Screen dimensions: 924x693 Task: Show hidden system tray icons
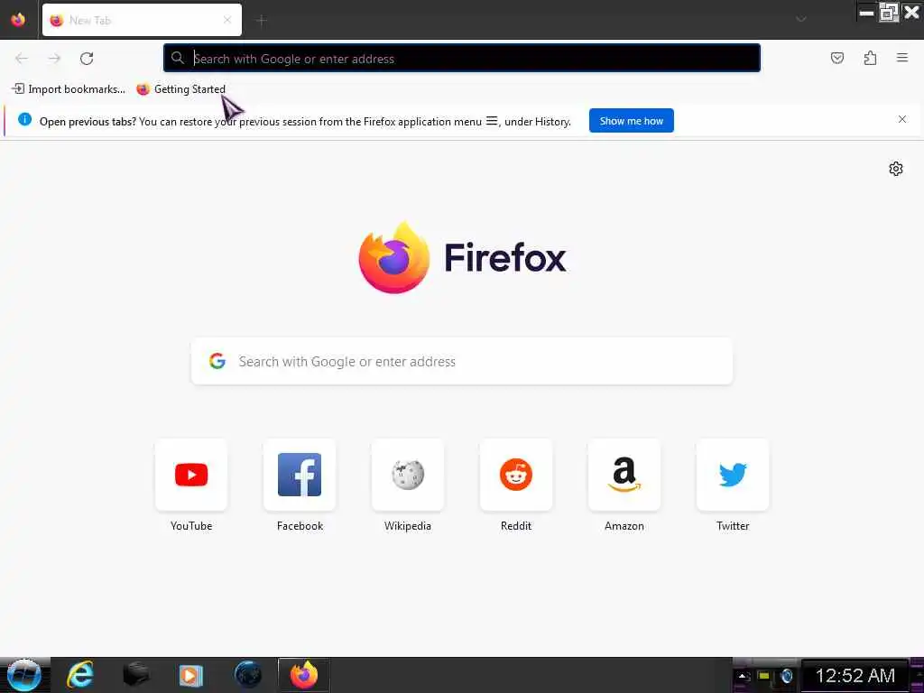click(x=744, y=676)
